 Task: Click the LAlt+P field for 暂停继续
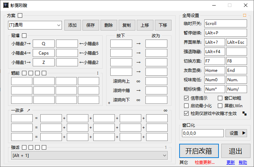pos(225,33)
